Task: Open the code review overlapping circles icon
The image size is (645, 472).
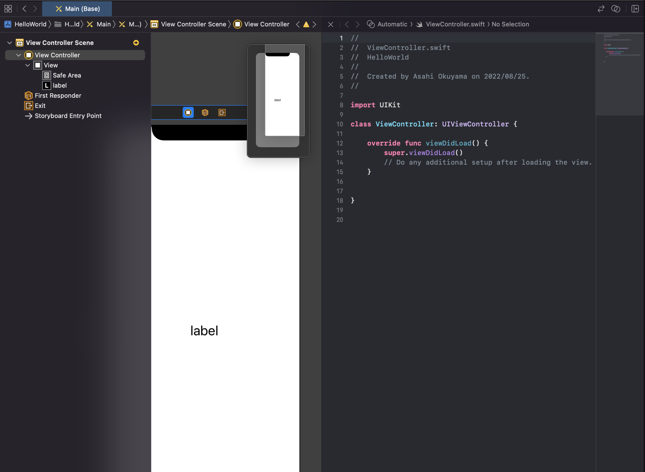Action: click(615, 9)
